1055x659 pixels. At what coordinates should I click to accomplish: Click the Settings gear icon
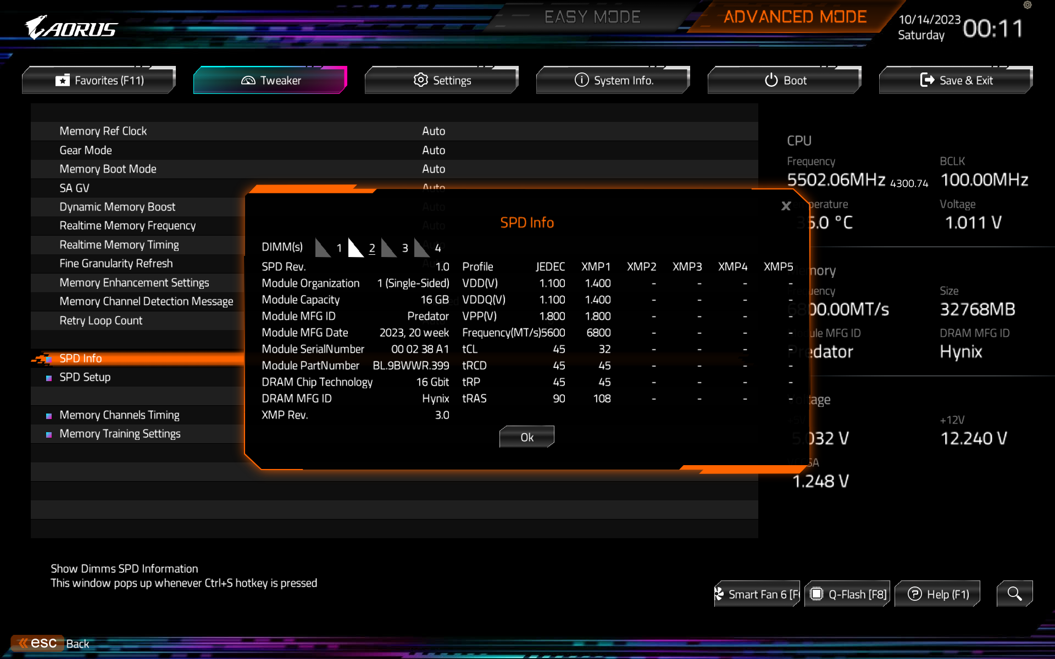click(421, 80)
